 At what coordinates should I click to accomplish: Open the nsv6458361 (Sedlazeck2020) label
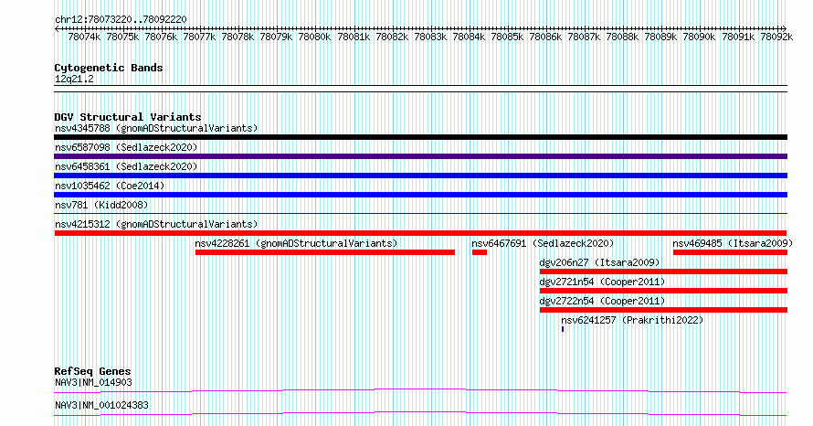click(x=126, y=166)
